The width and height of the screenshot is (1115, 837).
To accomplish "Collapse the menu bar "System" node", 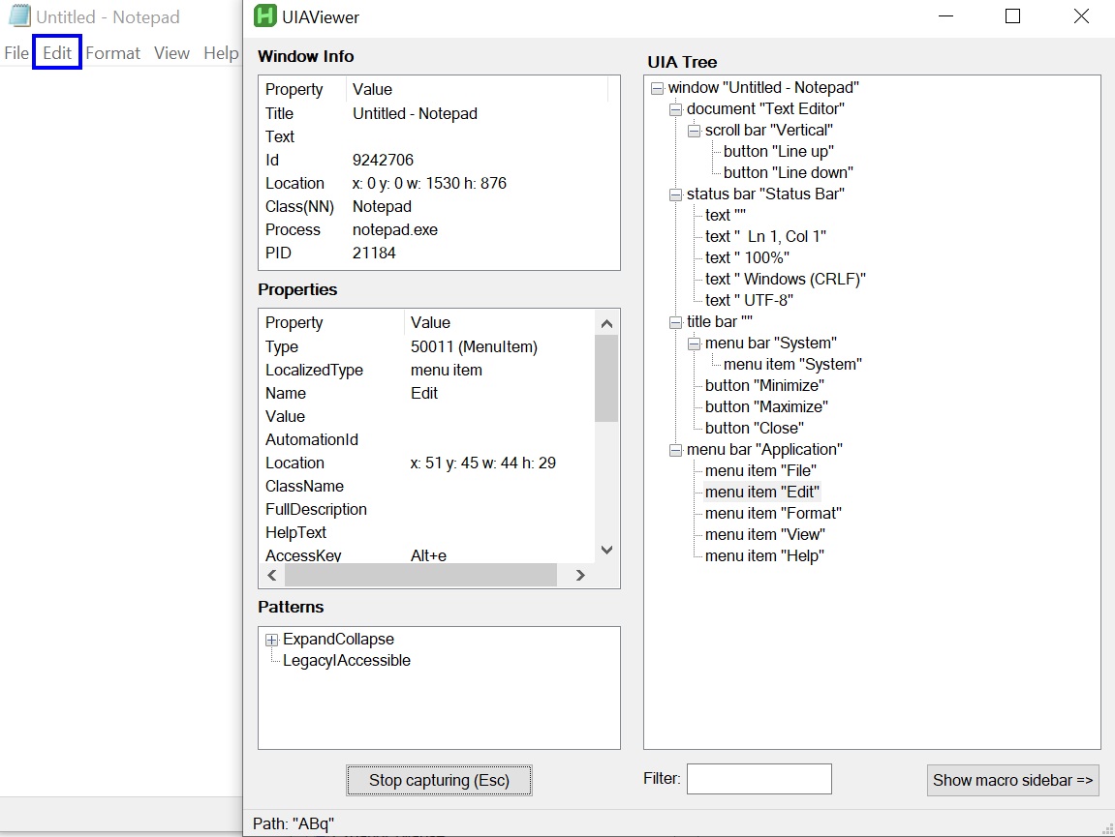I will [x=693, y=343].
